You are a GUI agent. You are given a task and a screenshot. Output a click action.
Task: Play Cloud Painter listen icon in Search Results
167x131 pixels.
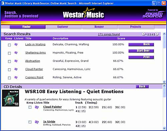(x=16, y=69)
